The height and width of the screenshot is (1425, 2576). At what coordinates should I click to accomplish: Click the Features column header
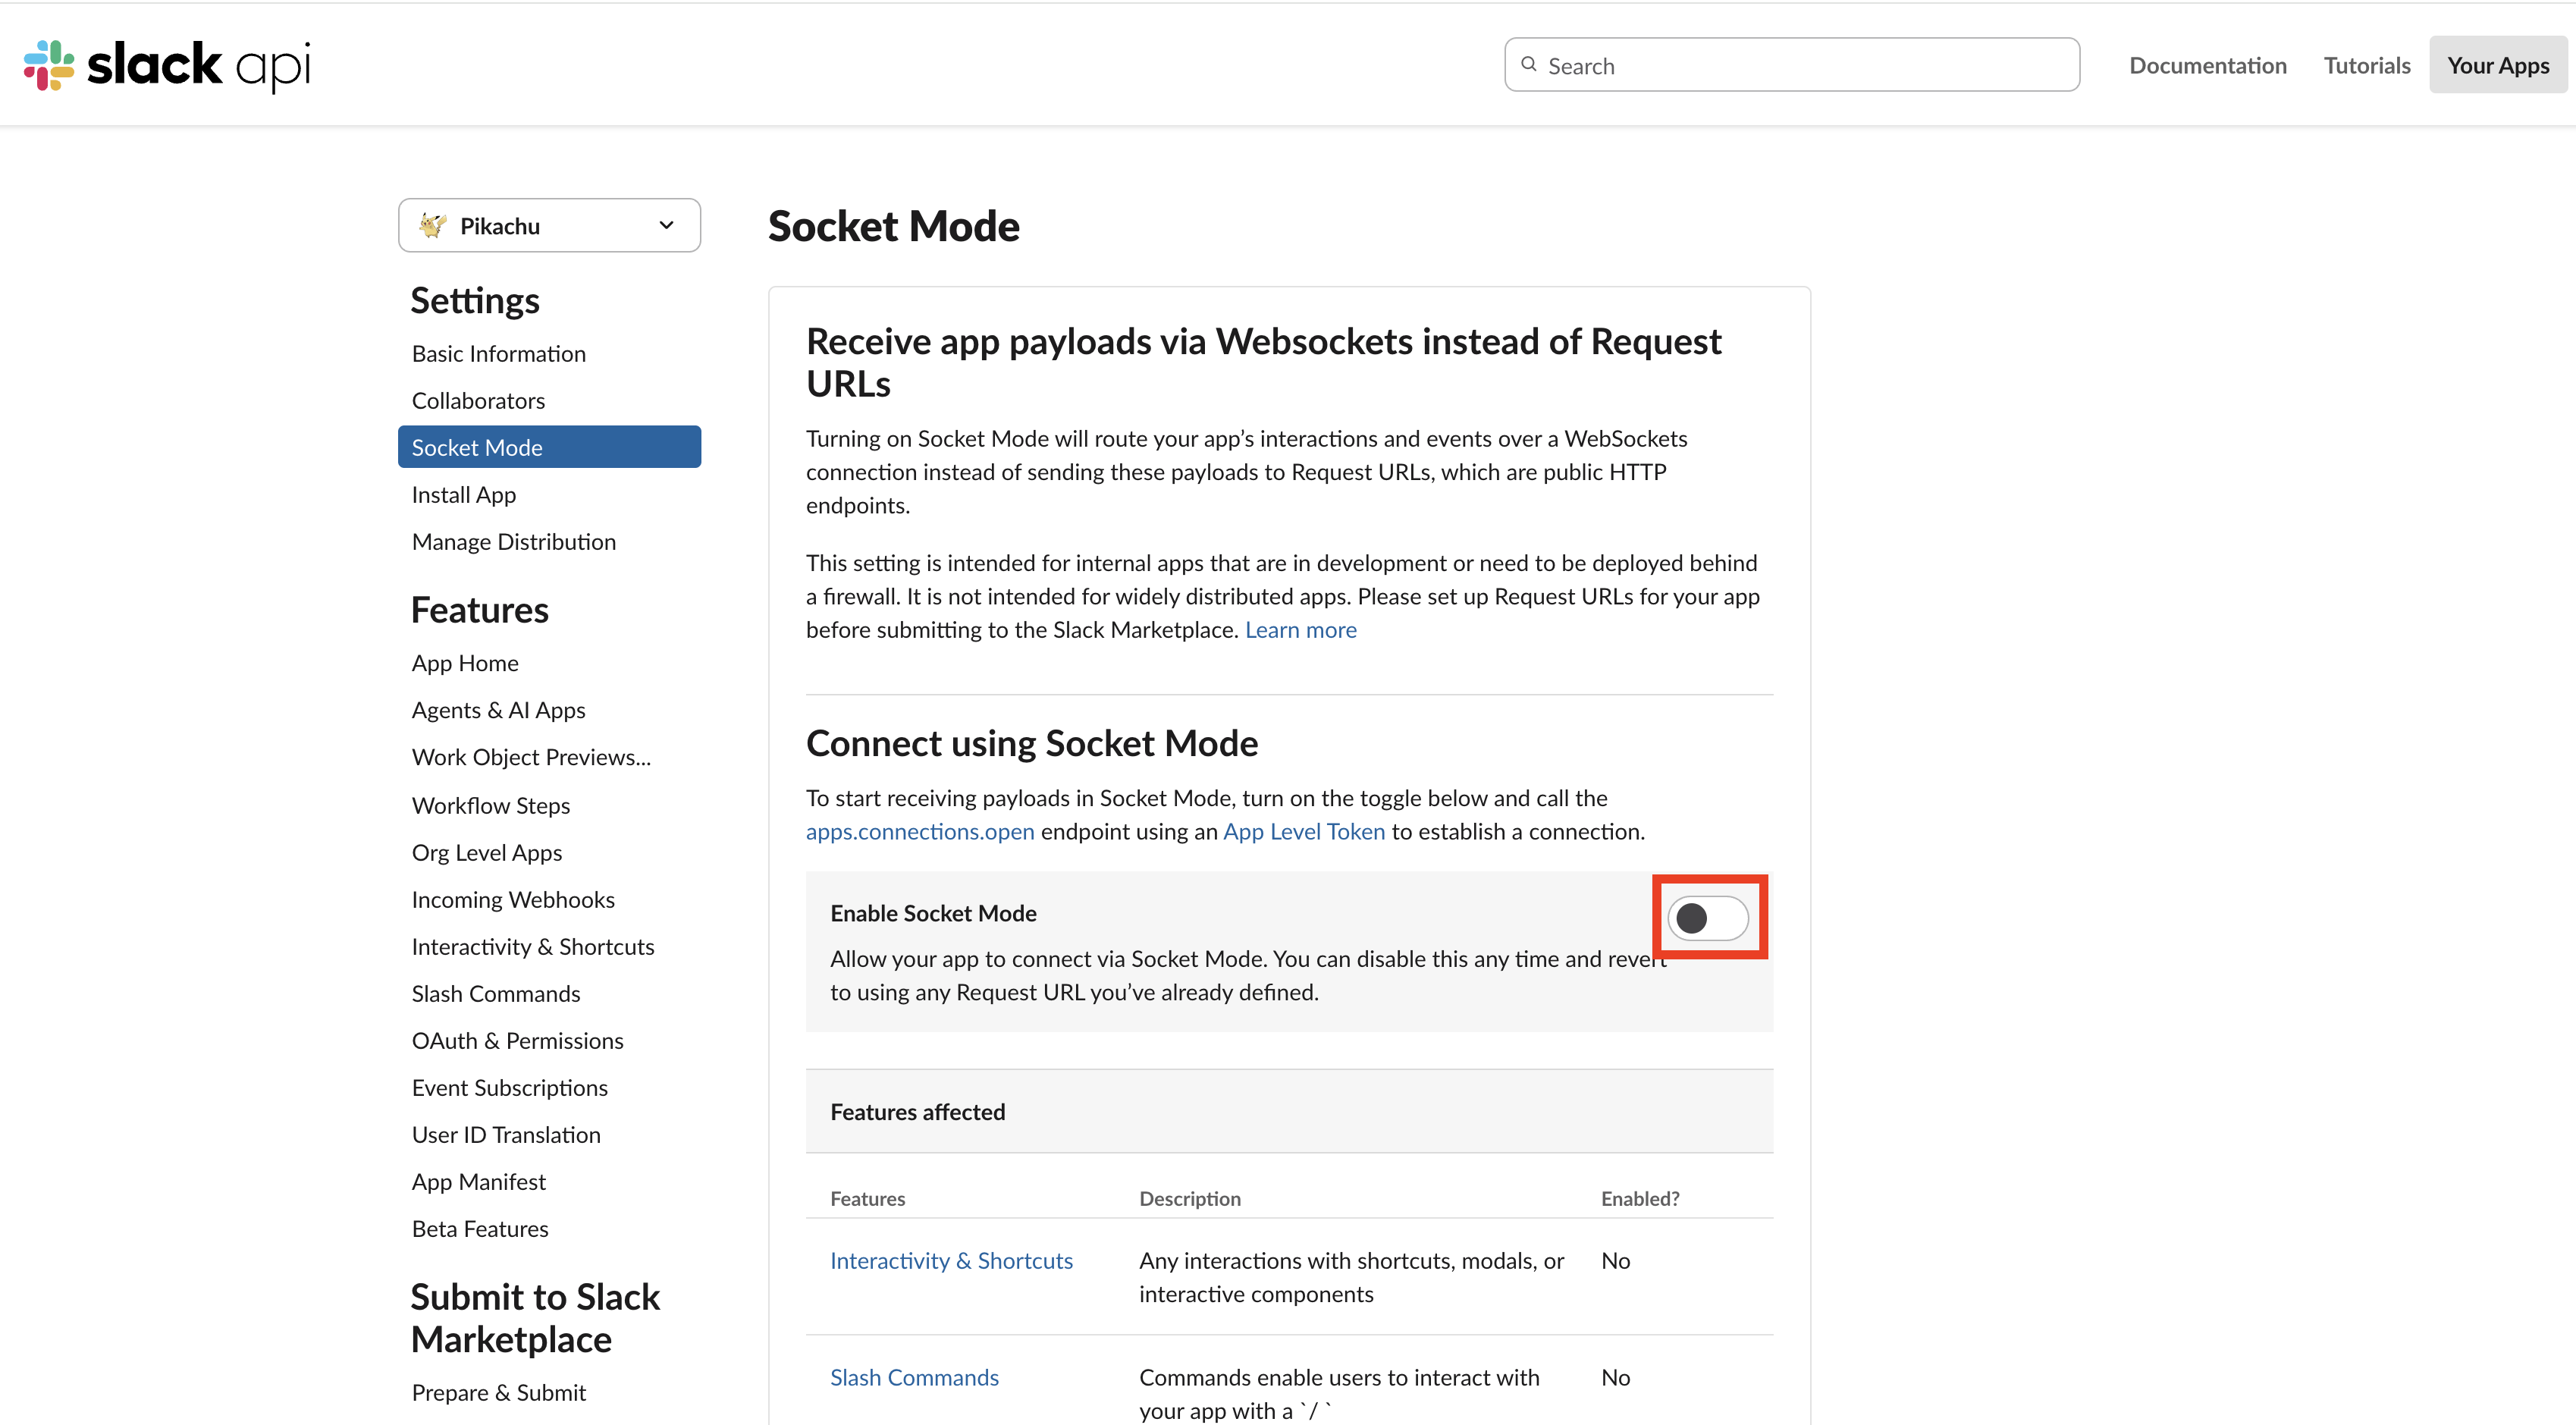point(868,1198)
